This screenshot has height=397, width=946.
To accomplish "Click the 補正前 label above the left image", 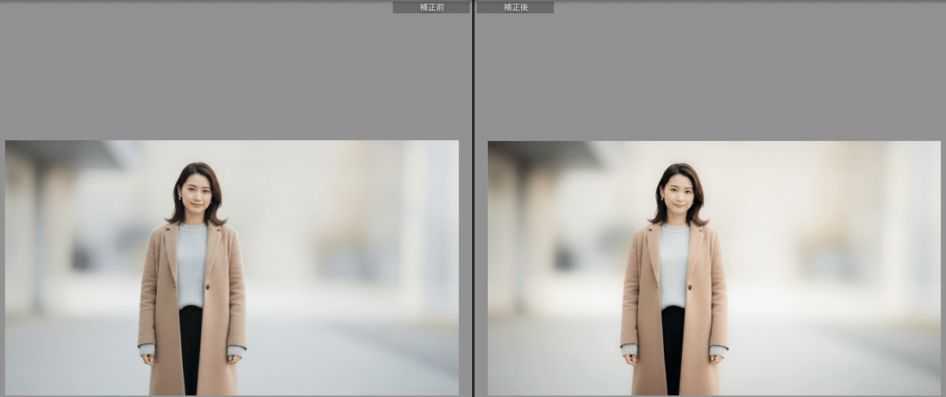I will tap(430, 7).
